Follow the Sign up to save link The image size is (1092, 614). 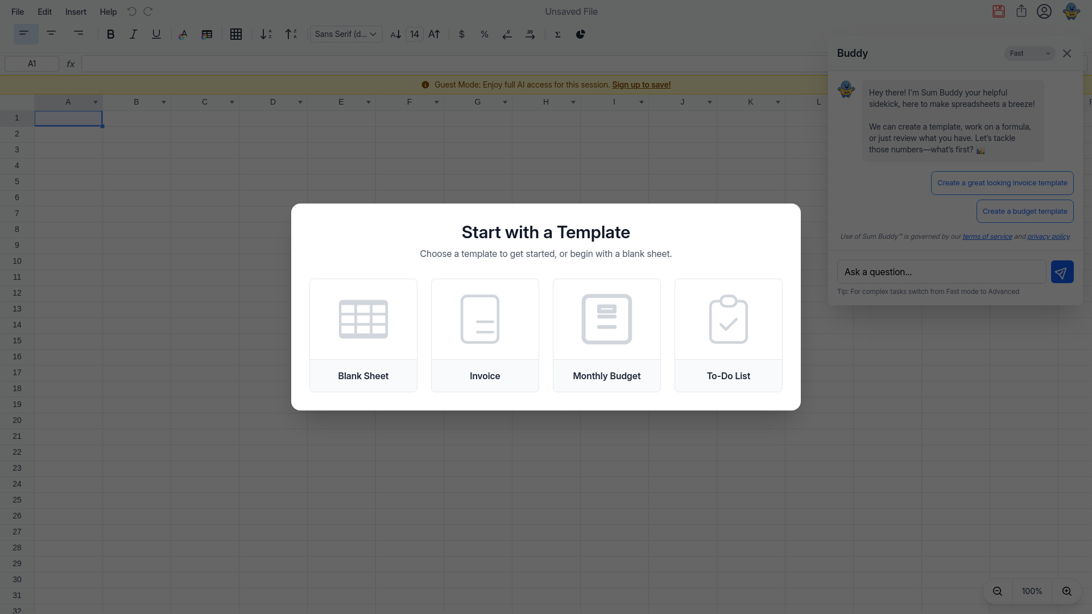641,85
